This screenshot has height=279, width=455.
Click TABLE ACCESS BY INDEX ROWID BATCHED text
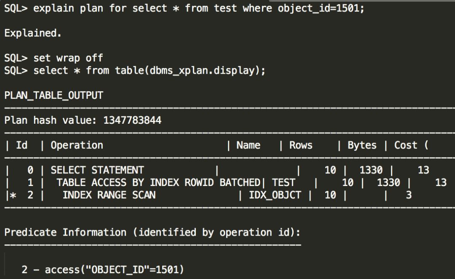pyautogui.click(x=158, y=182)
